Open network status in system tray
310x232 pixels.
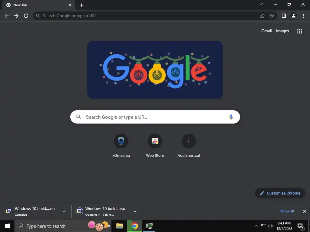(x=264, y=226)
